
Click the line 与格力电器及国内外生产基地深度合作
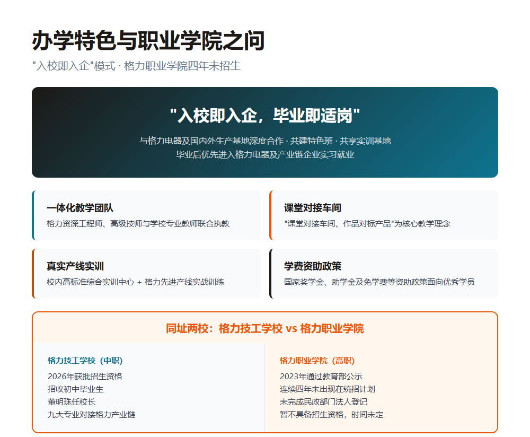tap(211, 141)
